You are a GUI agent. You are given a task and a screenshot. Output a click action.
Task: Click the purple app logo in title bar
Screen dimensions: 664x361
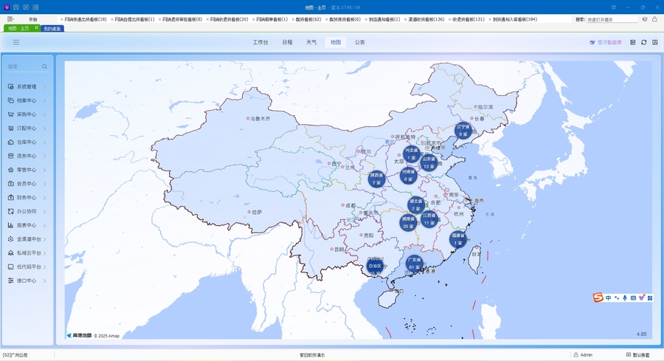coord(7,7)
